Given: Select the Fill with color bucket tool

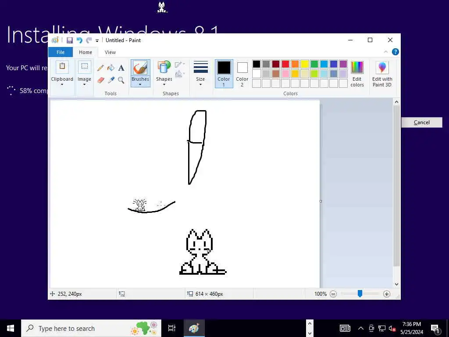Looking at the screenshot, I should pyautogui.click(x=111, y=68).
